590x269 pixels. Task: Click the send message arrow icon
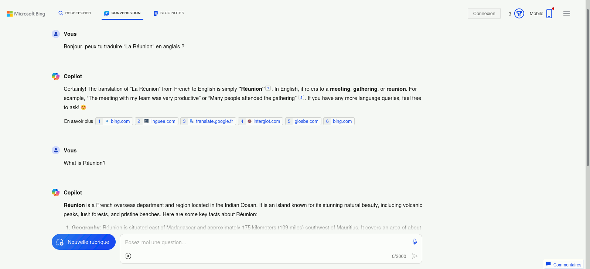pyautogui.click(x=415, y=256)
